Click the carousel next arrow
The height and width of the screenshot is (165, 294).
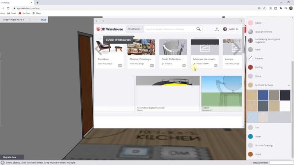pos(237,49)
